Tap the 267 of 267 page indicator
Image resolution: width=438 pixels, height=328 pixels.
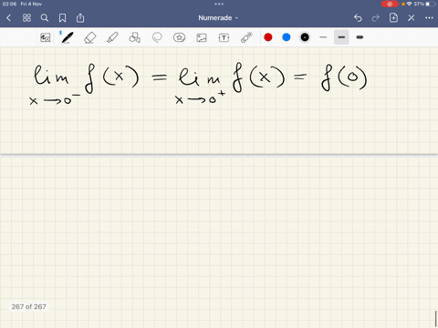pos(29,307)
